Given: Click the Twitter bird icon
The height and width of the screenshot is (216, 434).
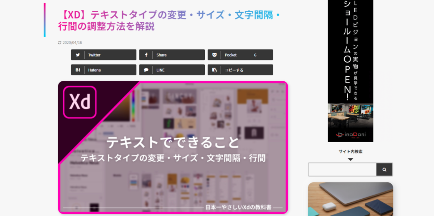Looking at the screenshot, I should [x=77, y=55].
